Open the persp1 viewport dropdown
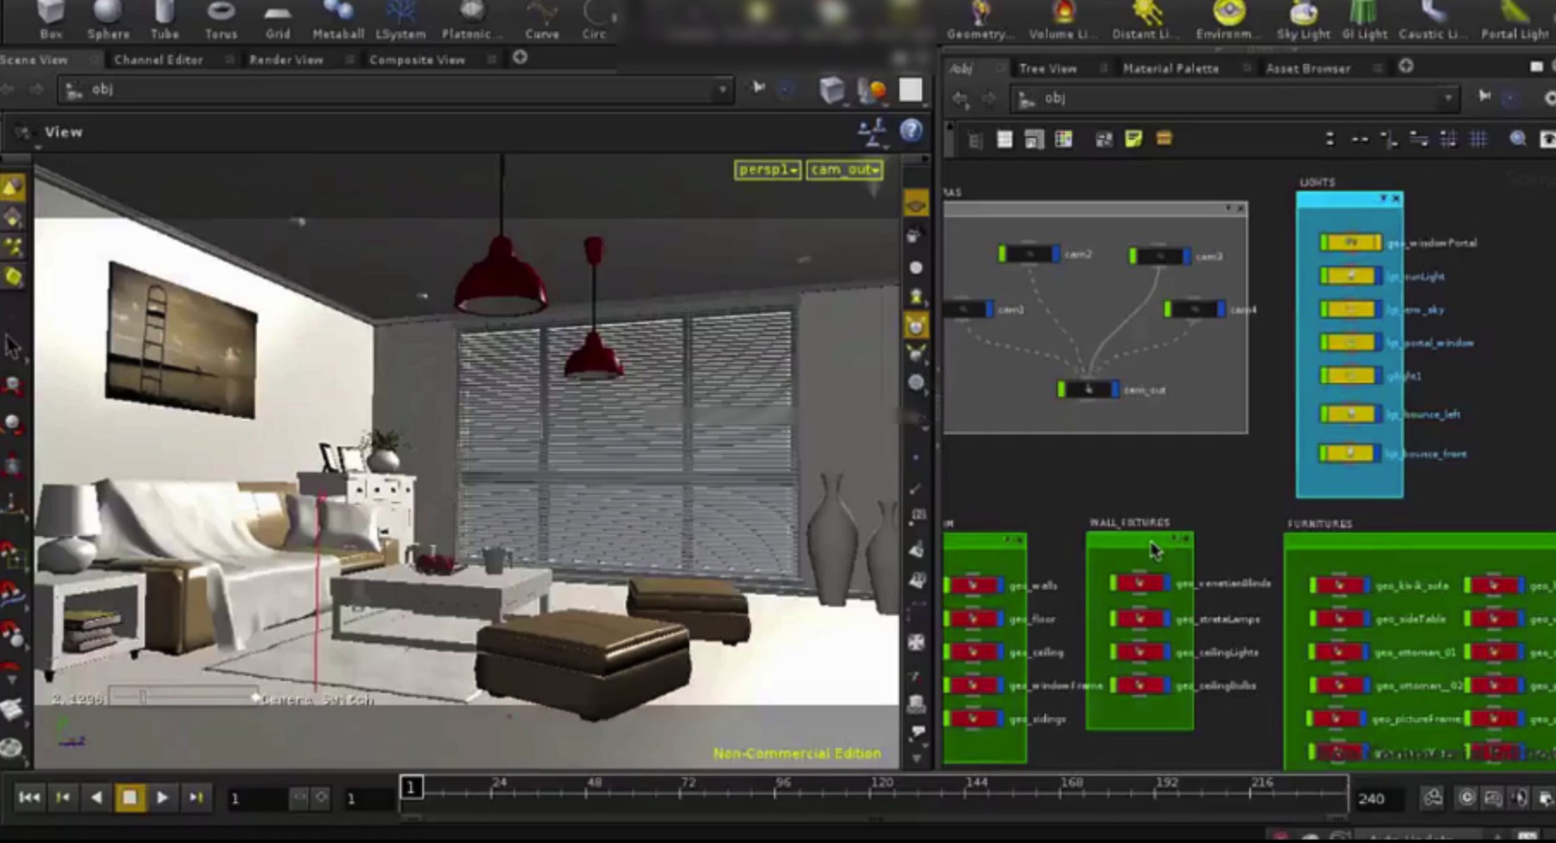Screen dimensions: 1556x843 click(767, 170)
